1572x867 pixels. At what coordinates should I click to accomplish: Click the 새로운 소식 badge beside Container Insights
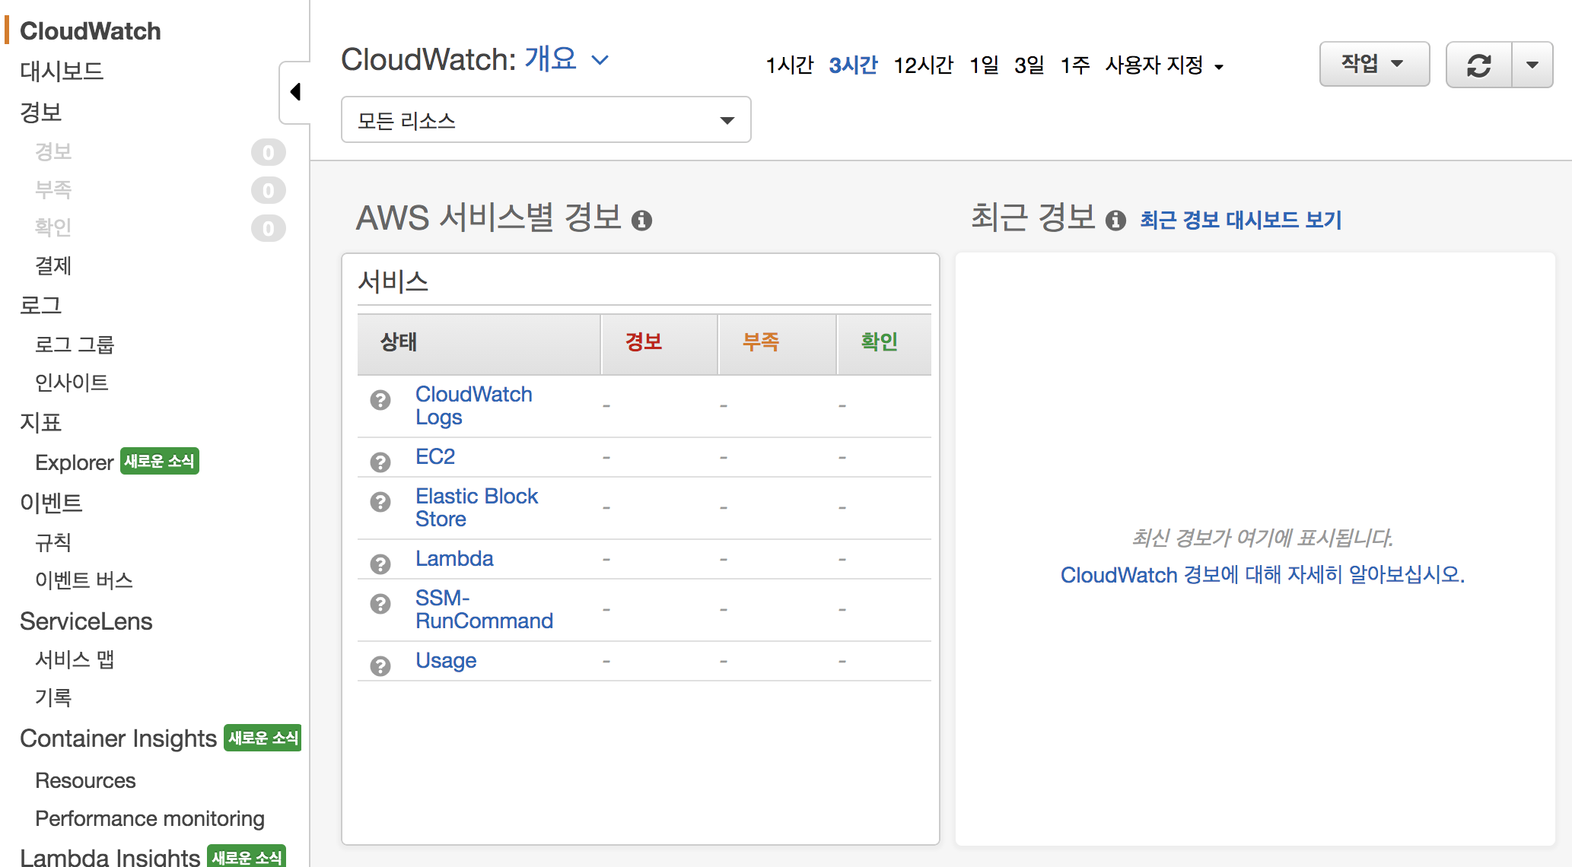[263, 738]
